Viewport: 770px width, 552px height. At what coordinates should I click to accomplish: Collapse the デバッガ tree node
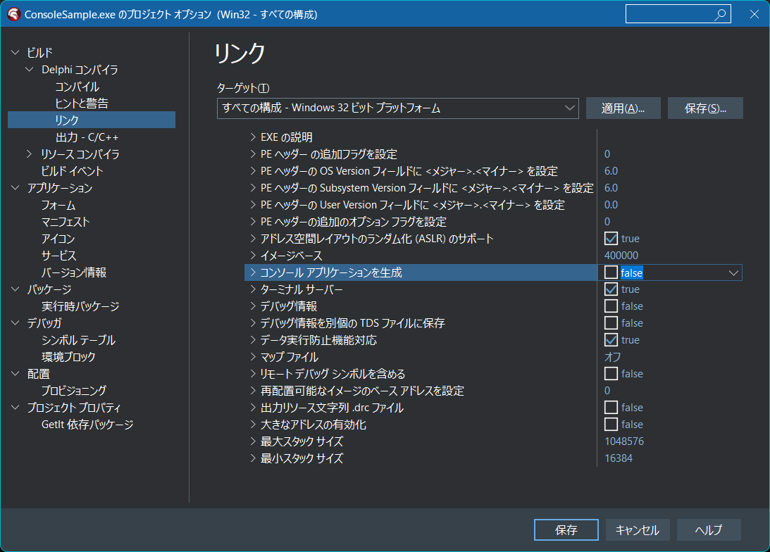15,323
